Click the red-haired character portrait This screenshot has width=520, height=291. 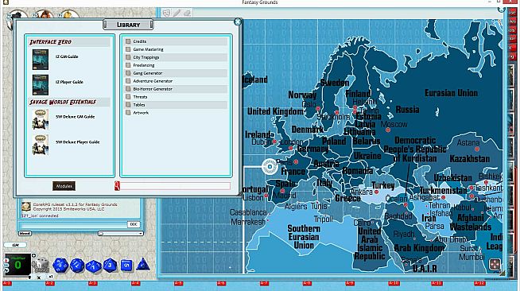click(44, 14)
